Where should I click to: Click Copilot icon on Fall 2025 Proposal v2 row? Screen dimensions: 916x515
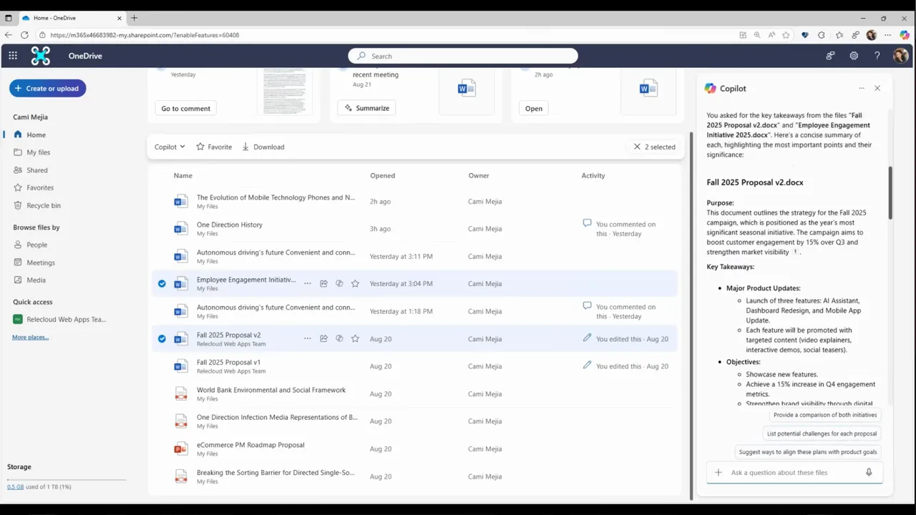339,339
